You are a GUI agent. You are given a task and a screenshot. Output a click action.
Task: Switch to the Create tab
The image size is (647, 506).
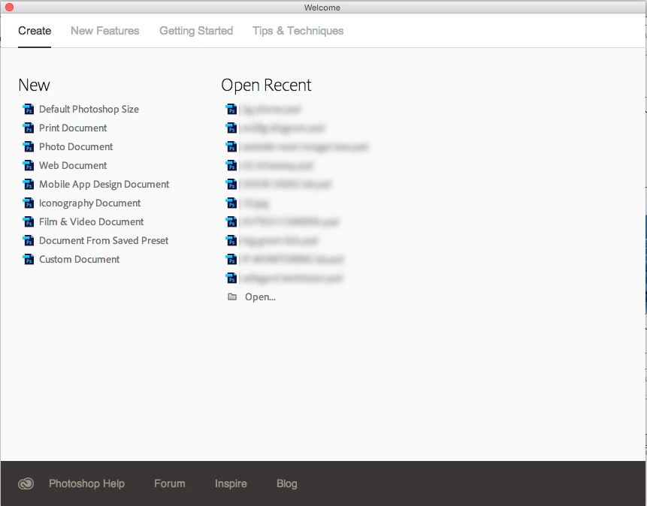click(35, 31)
